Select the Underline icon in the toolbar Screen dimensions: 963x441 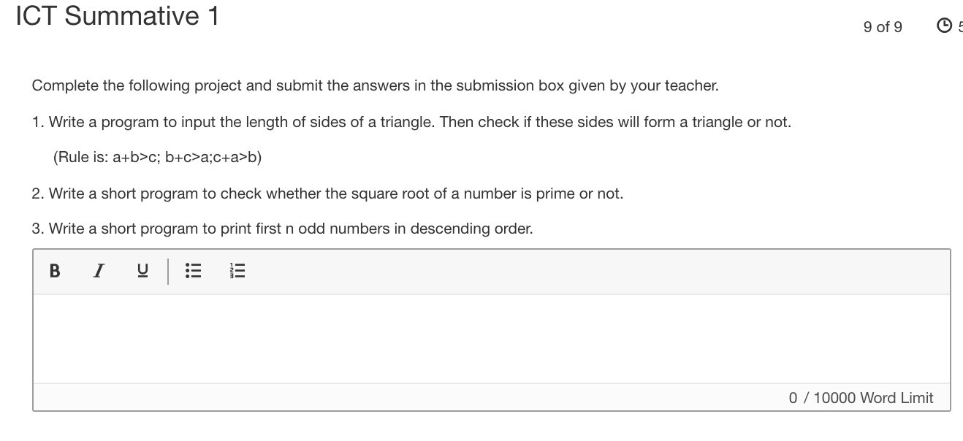tap(142, 271)
